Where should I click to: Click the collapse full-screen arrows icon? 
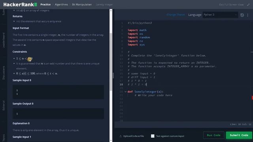coord(248,5)
